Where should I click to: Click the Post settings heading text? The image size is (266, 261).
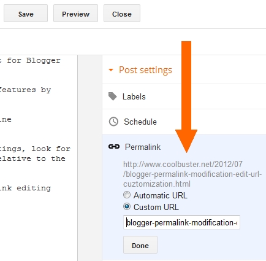click(x=145, y=70)
